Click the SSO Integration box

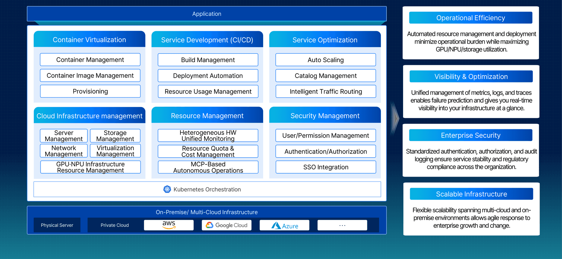(x=326, y=167)
